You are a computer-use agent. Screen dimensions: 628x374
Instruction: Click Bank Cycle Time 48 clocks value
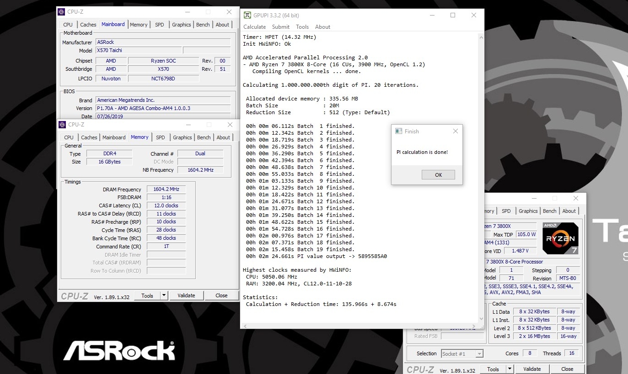pos(166,238)
